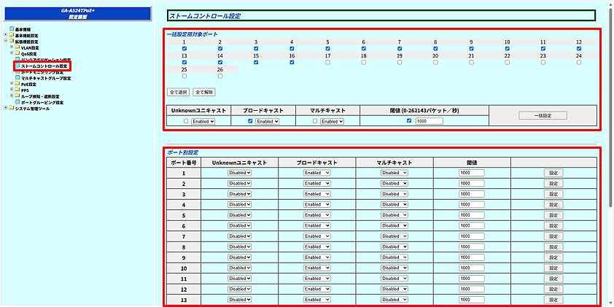Check the port 17 checkbox

pyautogui.click(x=327, y=63)
